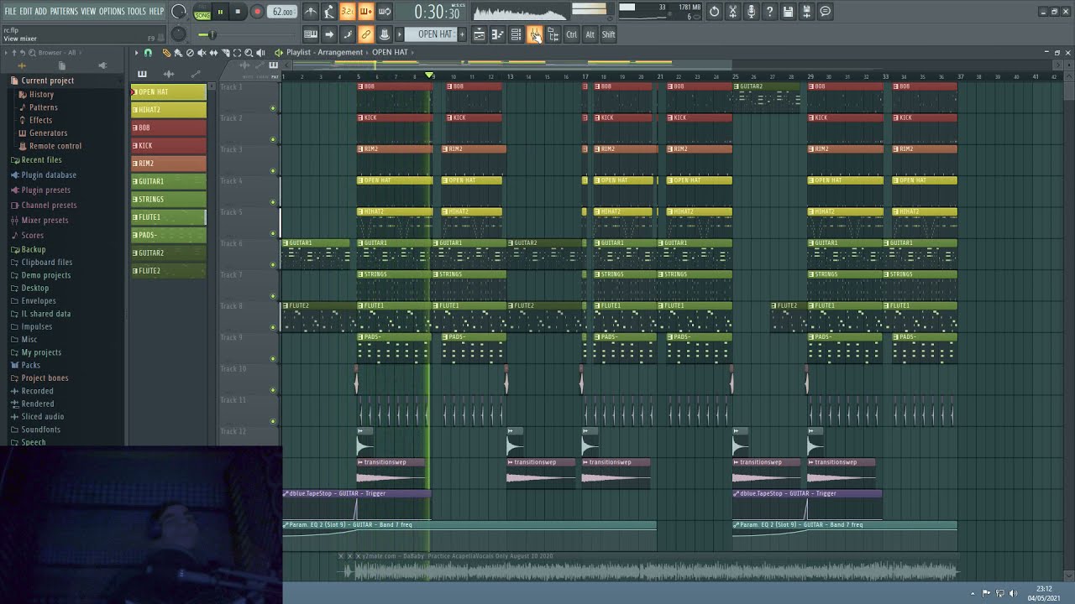This screenshot has height=604, width=1075.
Task: Toggle note/clip grouping link icon
Action: point(365,34)
